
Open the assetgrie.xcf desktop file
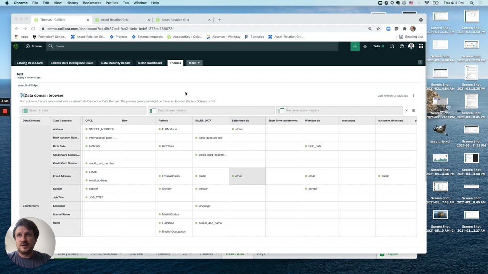point(440,133)
